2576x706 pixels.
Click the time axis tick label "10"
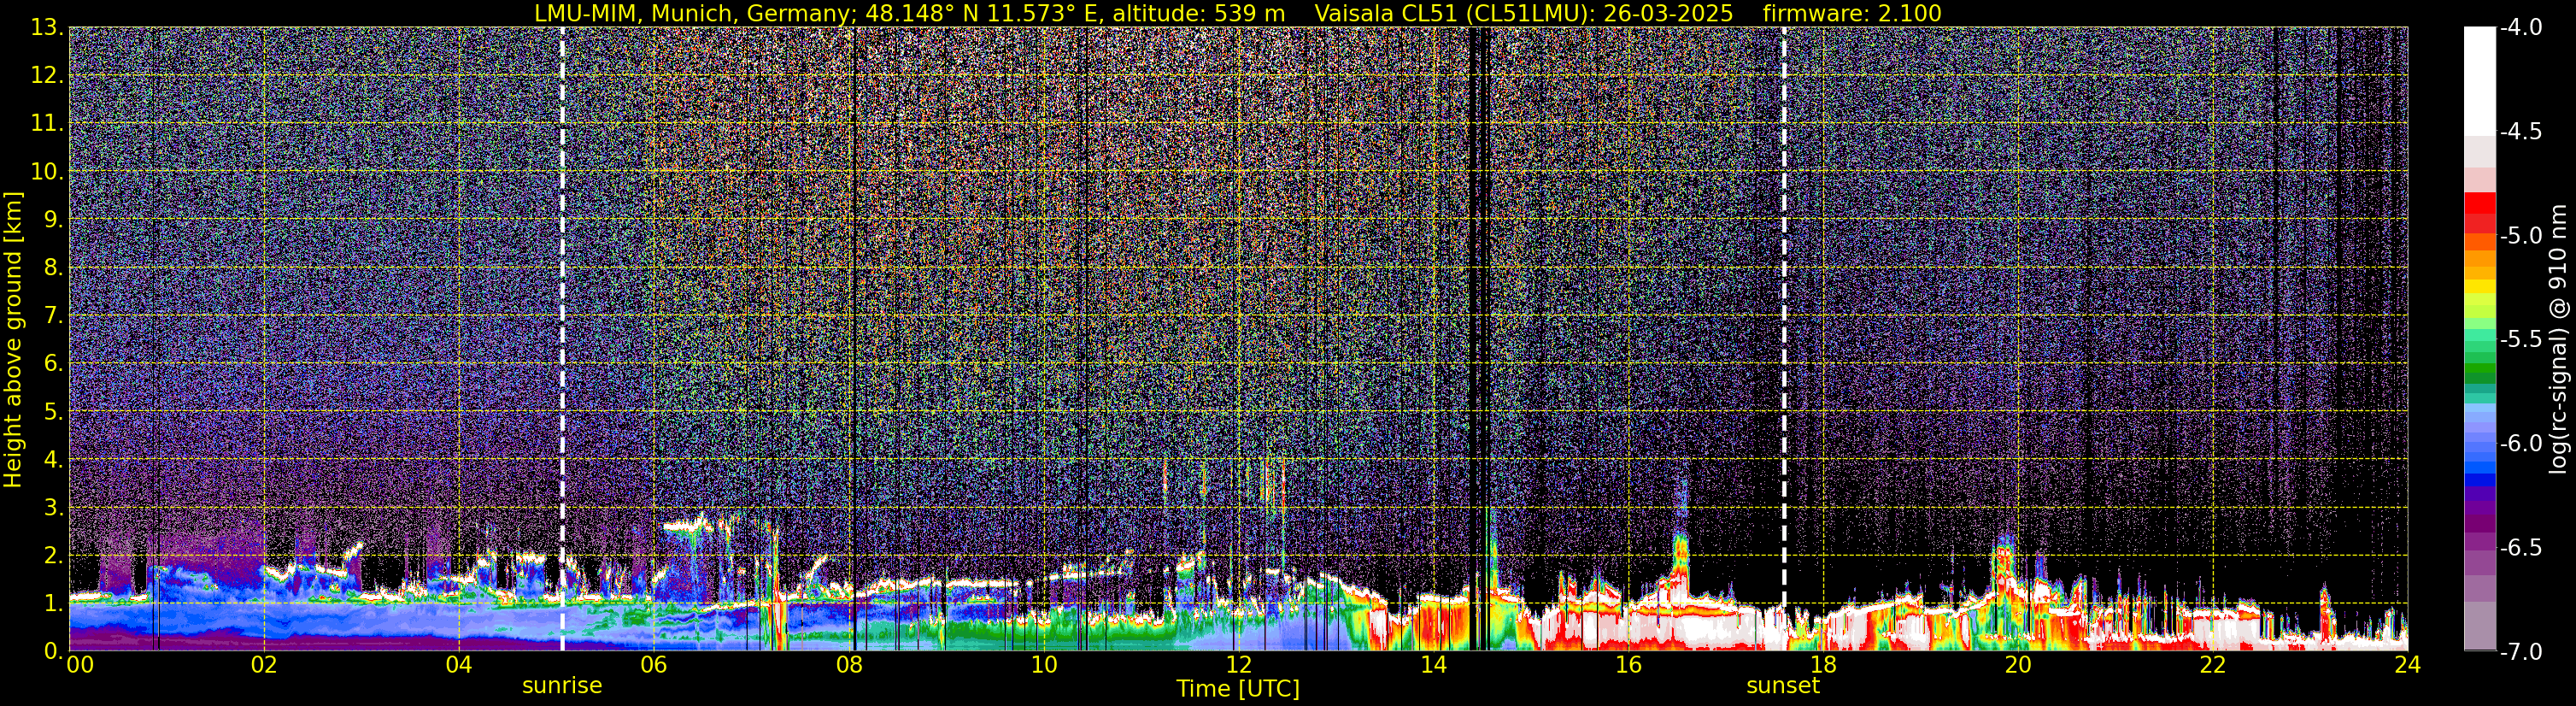tap(1043, 666)
